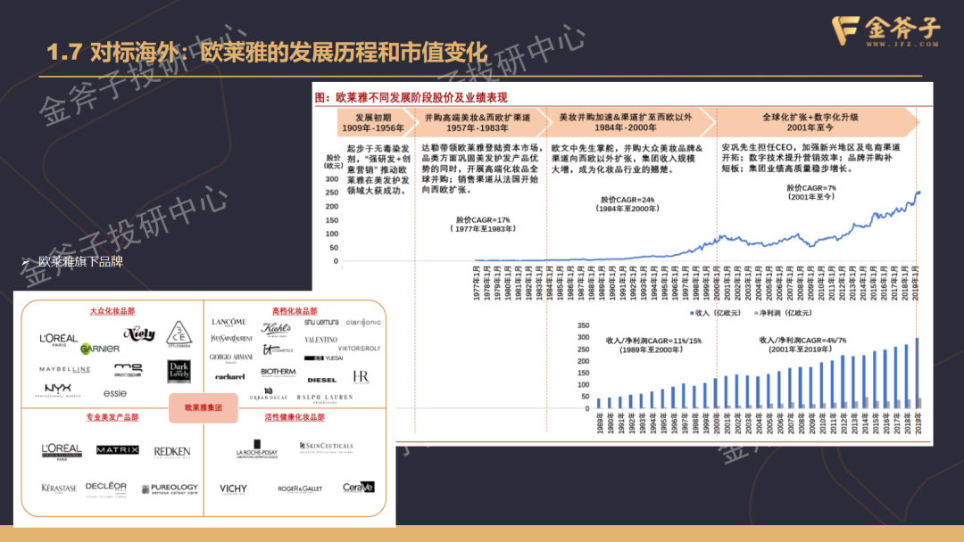Click the Biotherm brand logo
Viewport: 964px width, 542px height.
point(278,372)
